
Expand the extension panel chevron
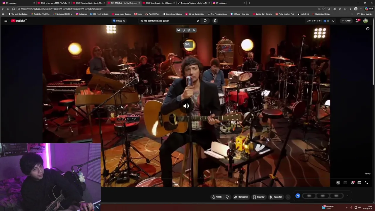click(347, 196)
